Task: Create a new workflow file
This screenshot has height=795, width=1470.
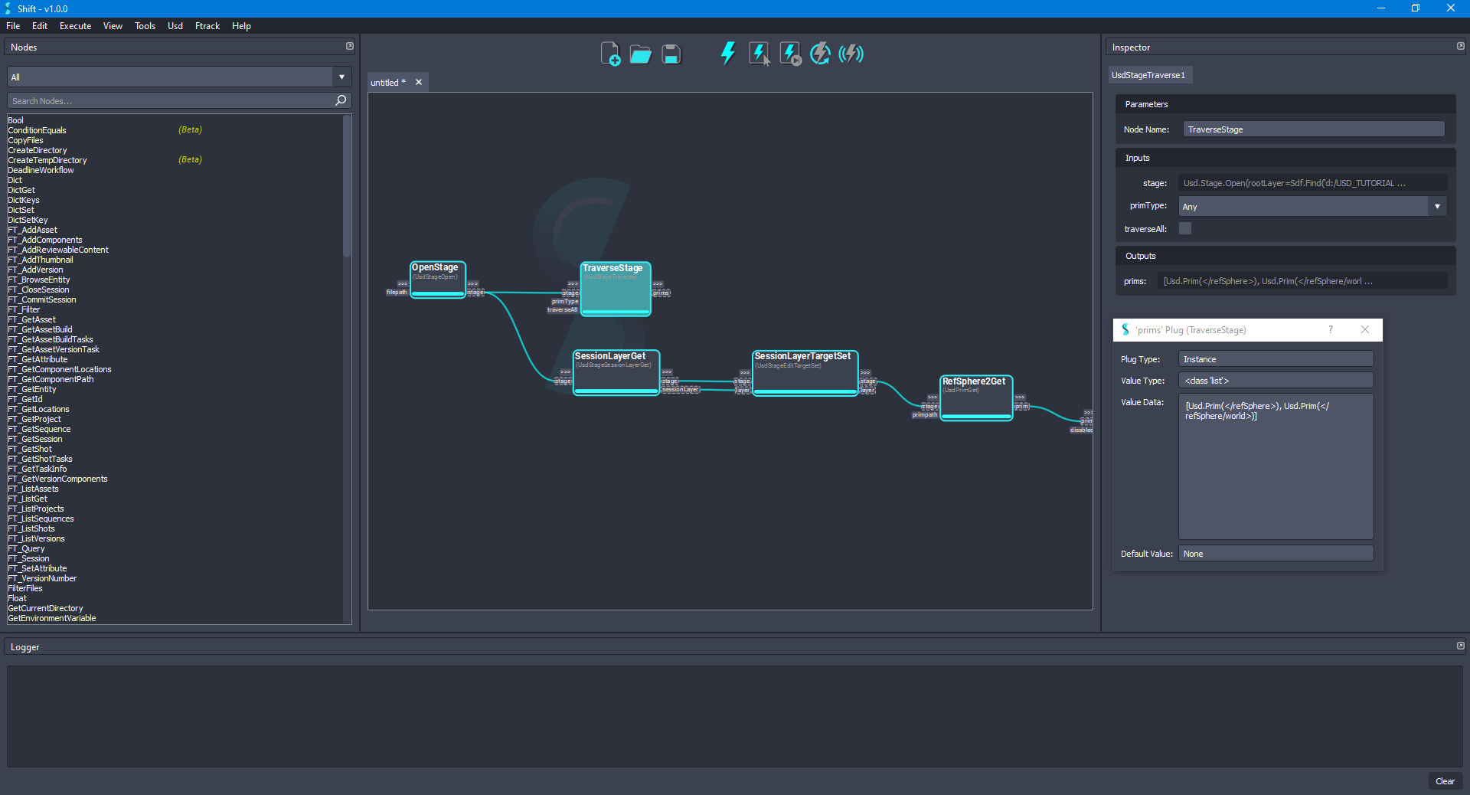Action: [609, 54]
